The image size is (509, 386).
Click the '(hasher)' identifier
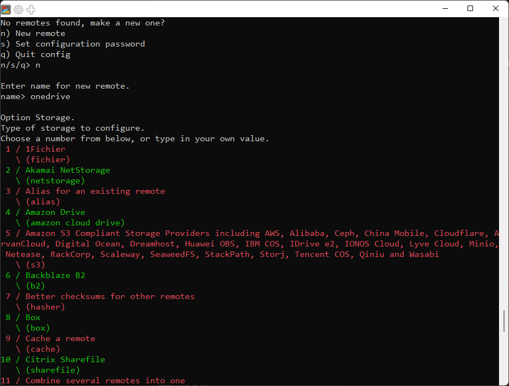[x=45, y=307]
